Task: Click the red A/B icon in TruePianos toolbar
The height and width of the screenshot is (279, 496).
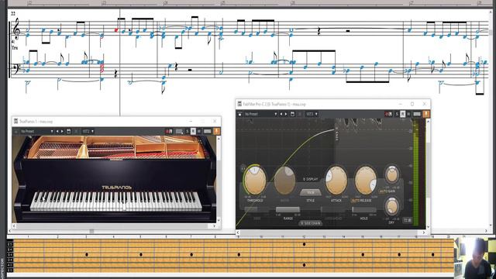Action: coord(169,131)
